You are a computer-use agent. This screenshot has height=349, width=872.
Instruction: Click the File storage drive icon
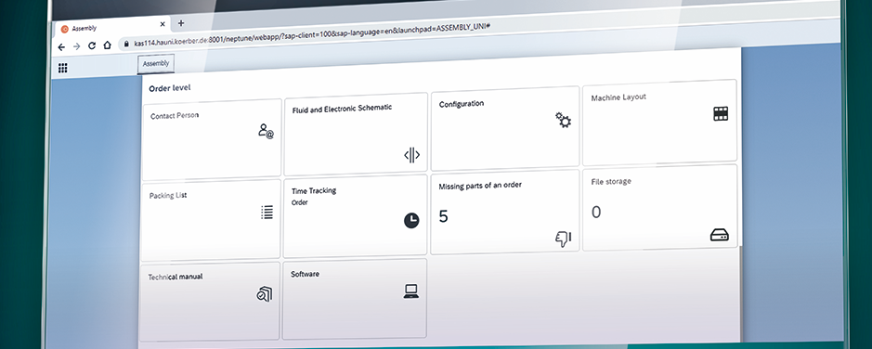pyautogui.click(x=719, y=235)
